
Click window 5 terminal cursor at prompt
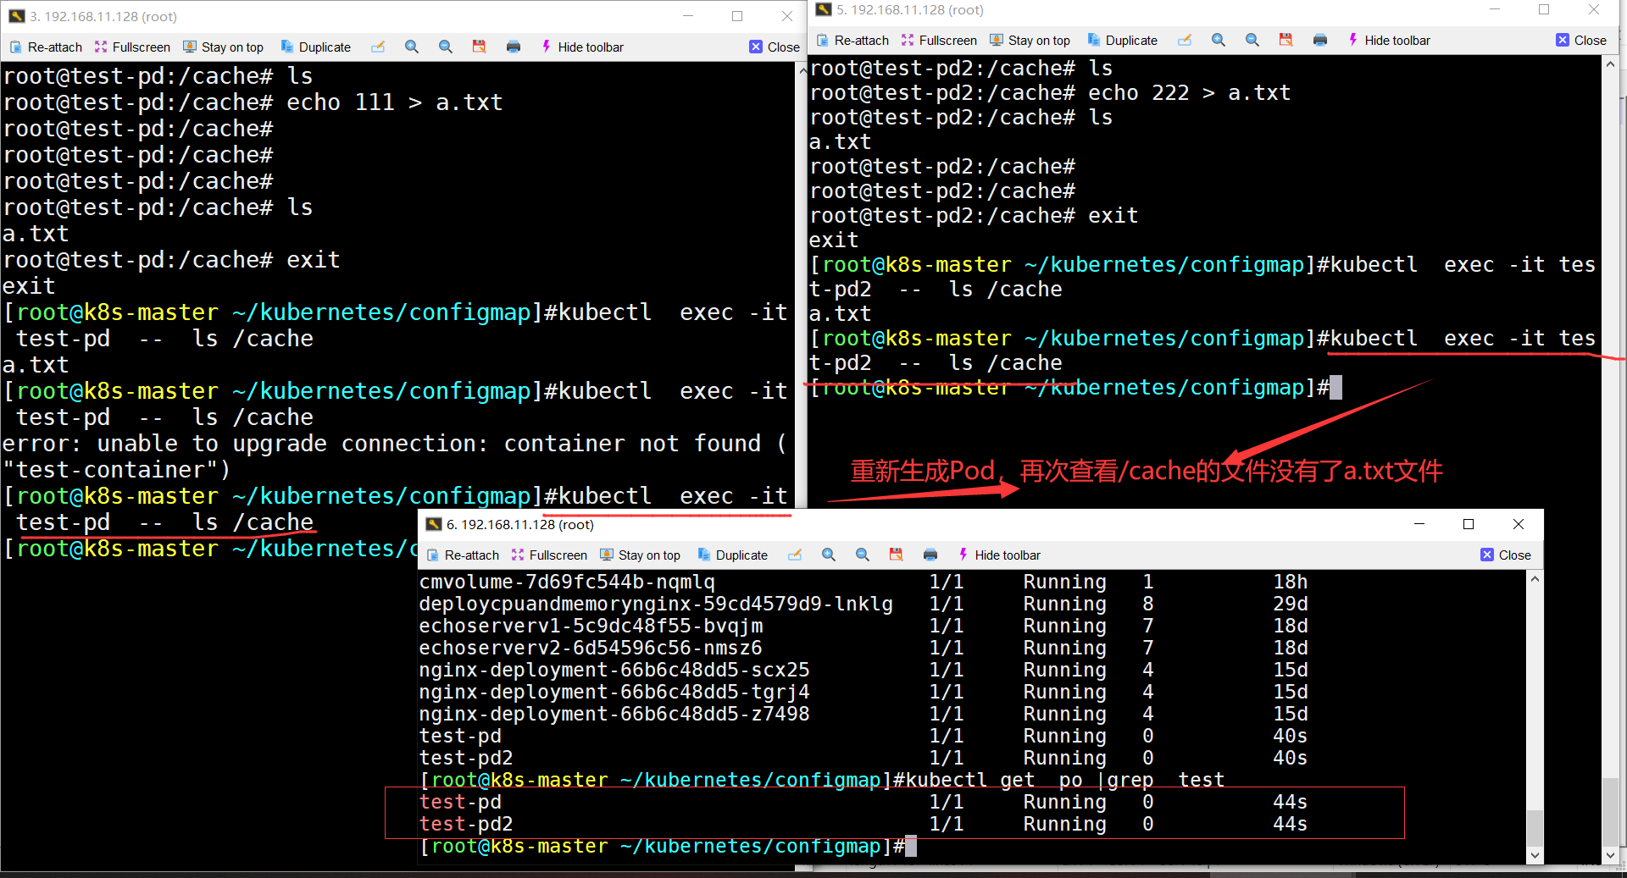tap(1335, 388)
